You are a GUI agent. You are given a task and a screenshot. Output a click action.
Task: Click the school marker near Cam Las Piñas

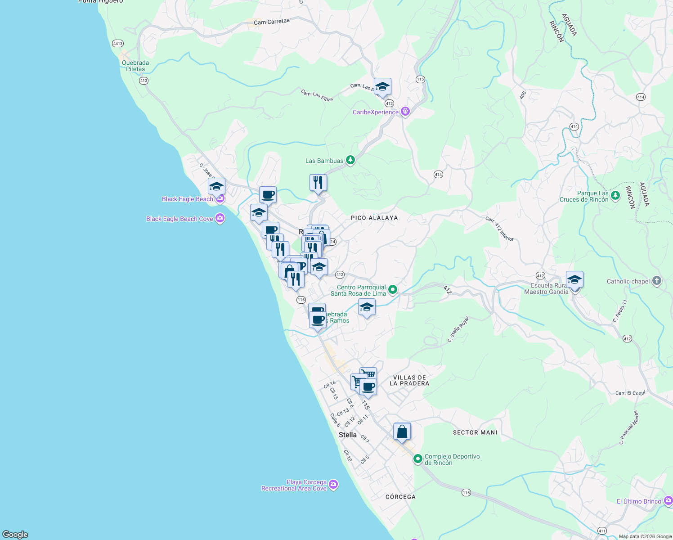(x=382, y=87)
